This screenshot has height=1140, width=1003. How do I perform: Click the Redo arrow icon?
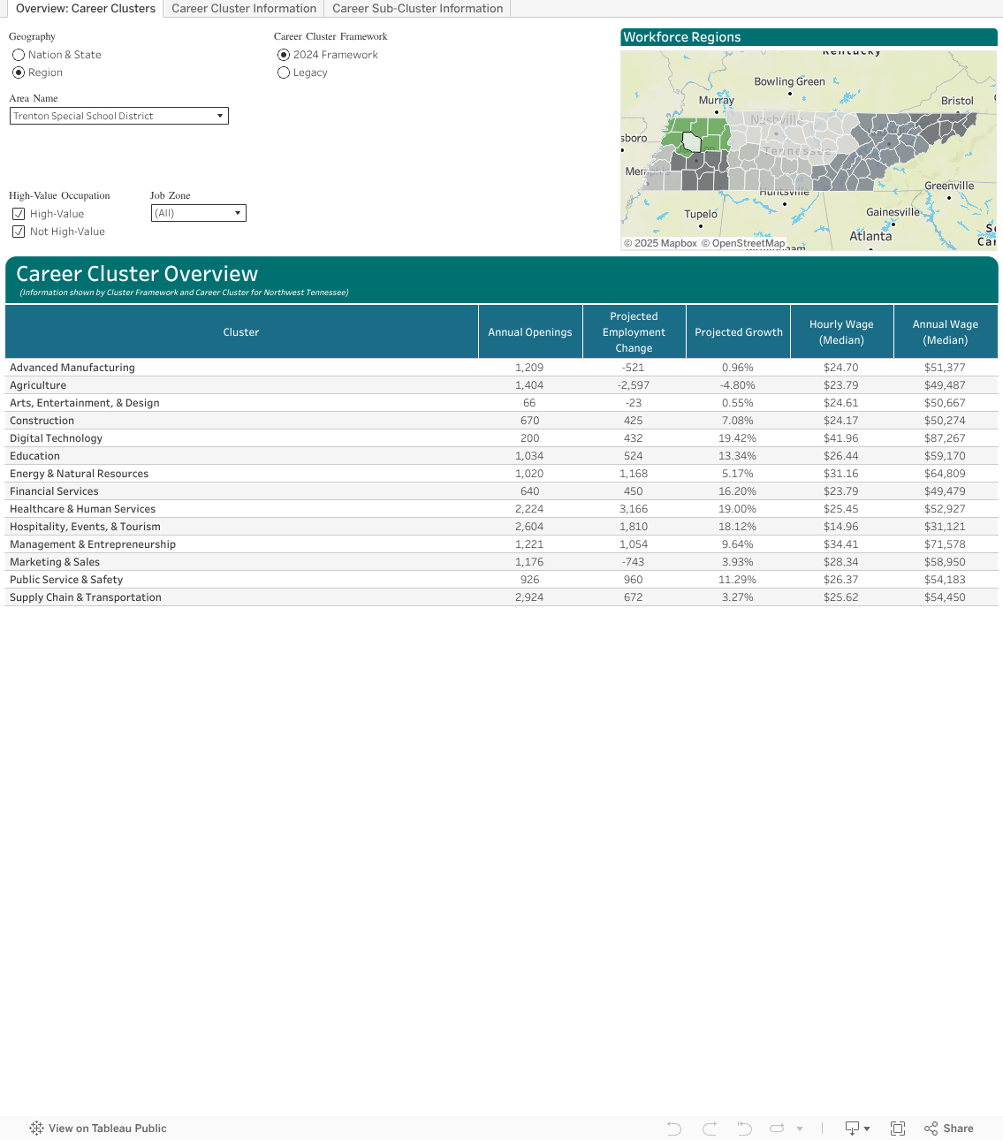[710, 1129]
